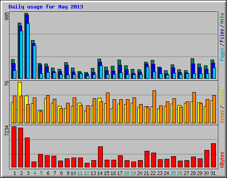Screen dimensions: 227x178
Task: Select the light blue Pages bar for day 31
Action: (214, 73)
